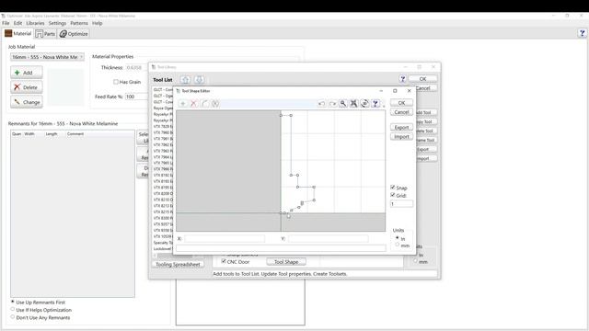The width and height of the screenshot is (589, 331).
Task: Select Use Up Remnants First option
Action: click(13, 302)
